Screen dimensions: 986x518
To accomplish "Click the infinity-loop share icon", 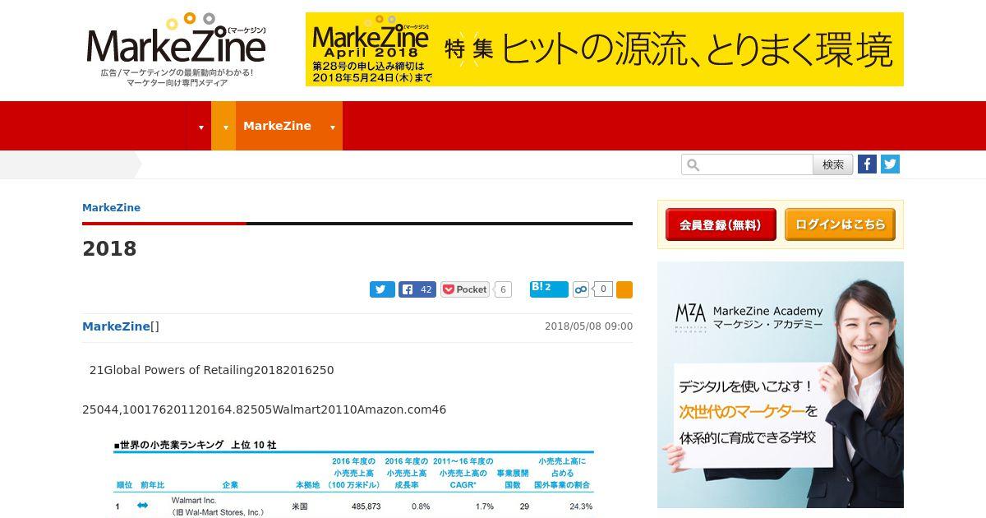I will coord(581,289).
